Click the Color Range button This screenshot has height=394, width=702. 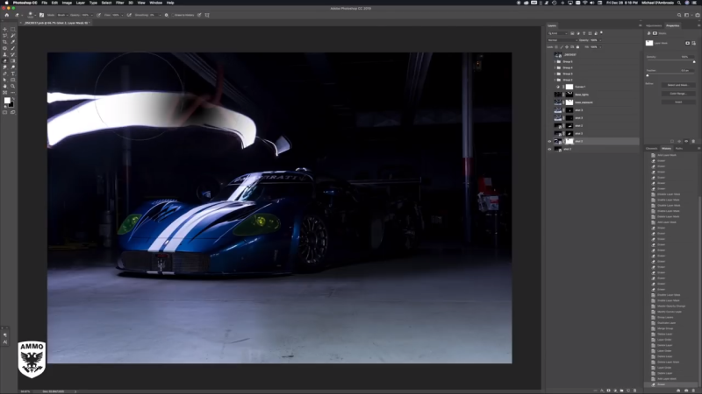677,93
